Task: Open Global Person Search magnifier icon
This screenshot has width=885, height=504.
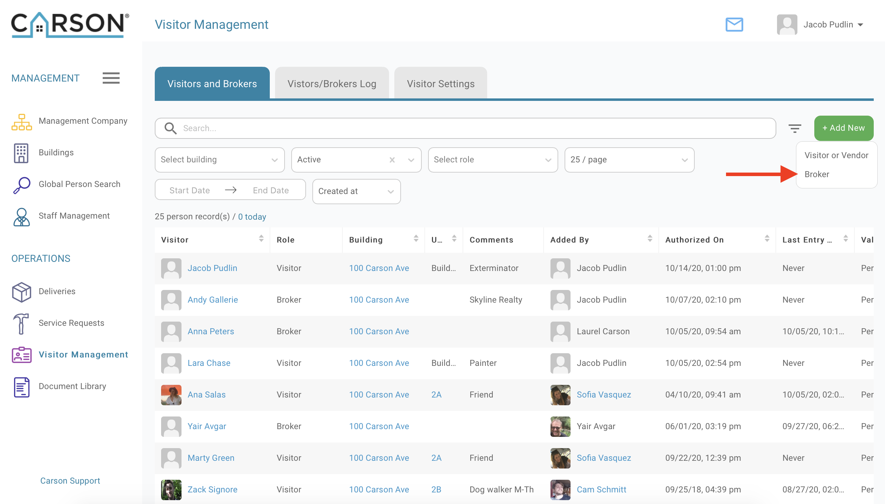Action: point(21,185)
